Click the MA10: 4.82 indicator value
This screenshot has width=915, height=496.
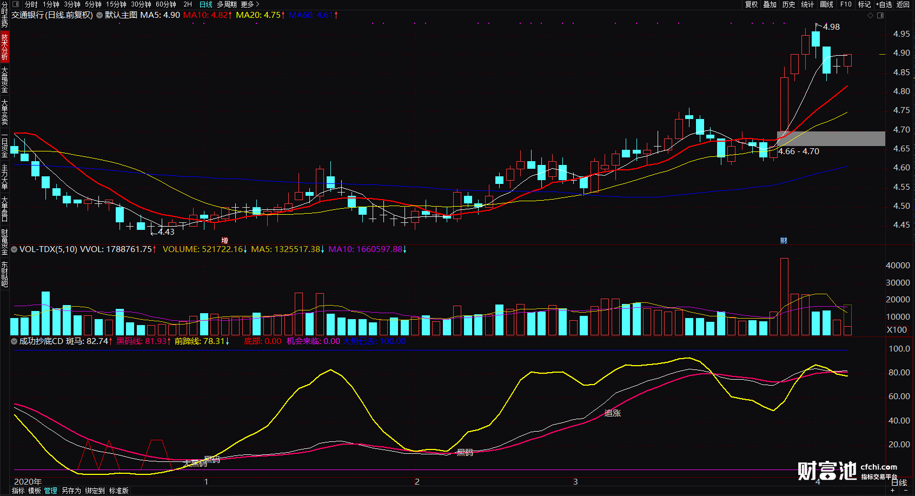click(x=207, y=15)
